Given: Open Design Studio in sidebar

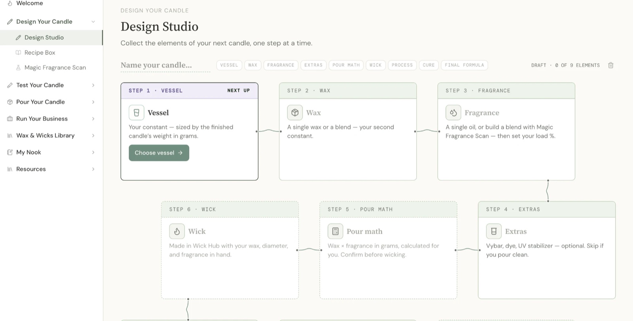Looking at the screenshot, I should coord(51,38).
